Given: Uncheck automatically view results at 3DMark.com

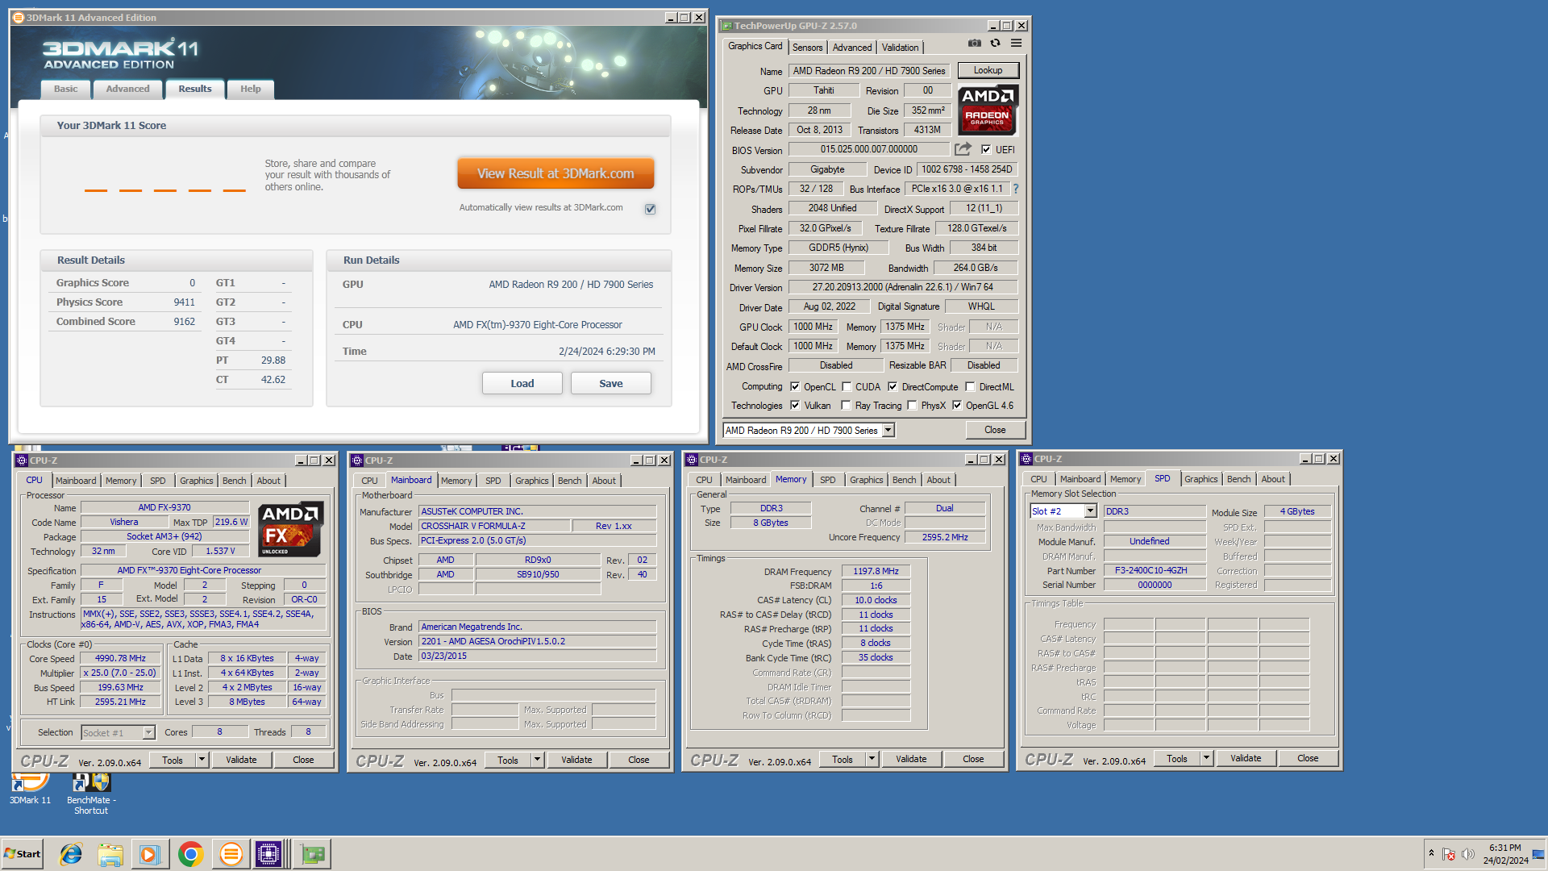Looking at the screenshot, I should pyautogui.click(x=650, y=209).
